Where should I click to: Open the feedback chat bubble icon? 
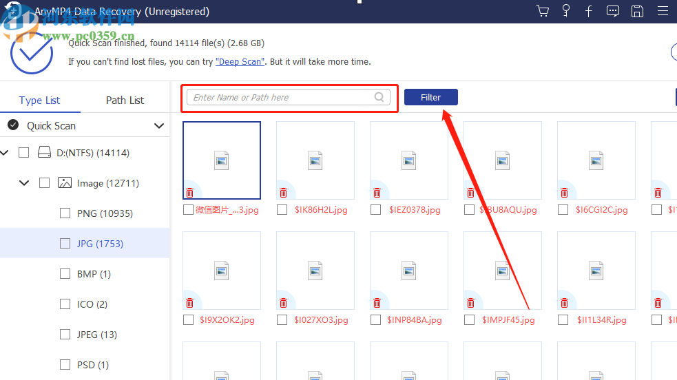tap(613, 11)
